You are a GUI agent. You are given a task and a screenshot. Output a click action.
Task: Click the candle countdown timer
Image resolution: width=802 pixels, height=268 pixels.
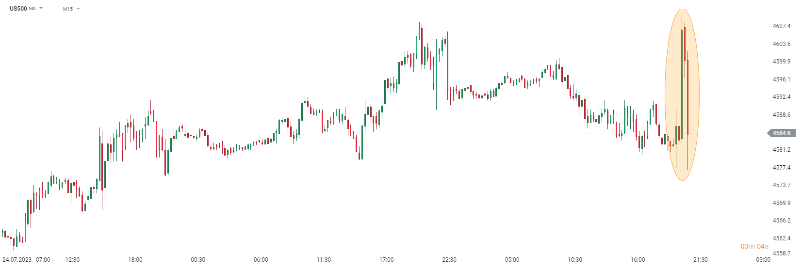754,247
